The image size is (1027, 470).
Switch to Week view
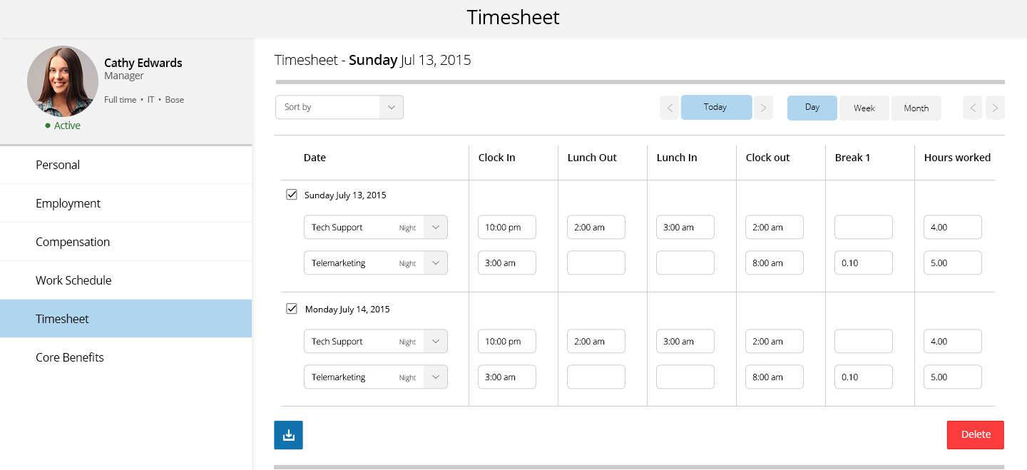point(864,108)
